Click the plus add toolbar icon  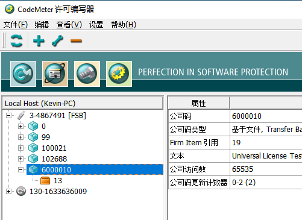(x=39, y=41)
